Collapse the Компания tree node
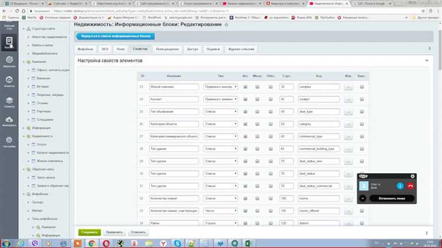 [x=24, y=62]
